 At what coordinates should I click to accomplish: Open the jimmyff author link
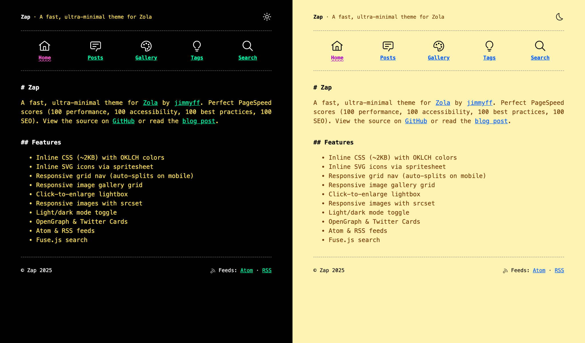coord(187,103)
